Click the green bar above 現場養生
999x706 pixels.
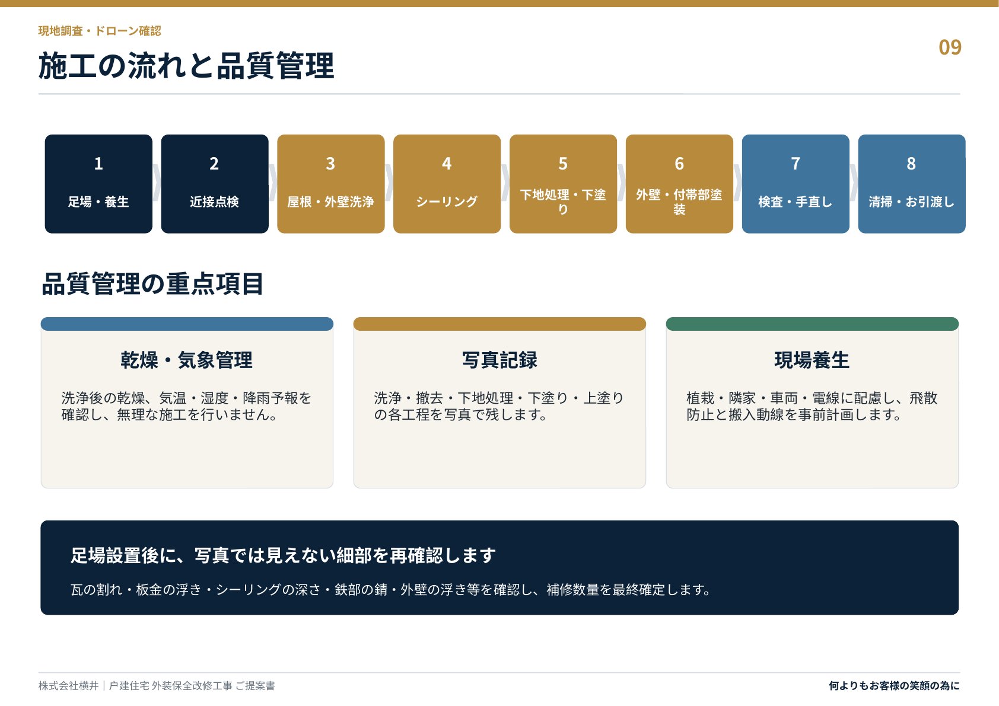812,324
